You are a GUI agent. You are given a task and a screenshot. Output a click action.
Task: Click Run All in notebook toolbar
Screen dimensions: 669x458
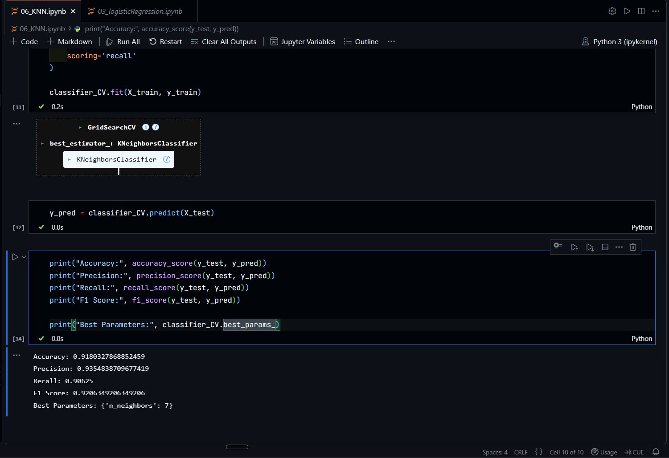pyautogui.click(x=123, y=41)
